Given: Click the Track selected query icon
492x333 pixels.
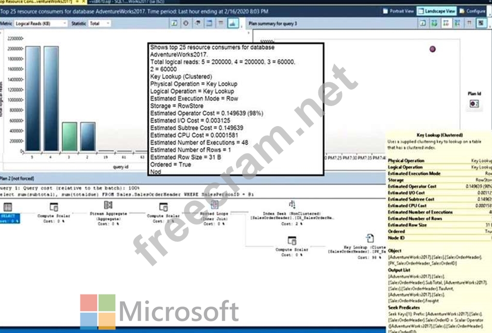Looking at the screenshot, I should pos(186,23).
